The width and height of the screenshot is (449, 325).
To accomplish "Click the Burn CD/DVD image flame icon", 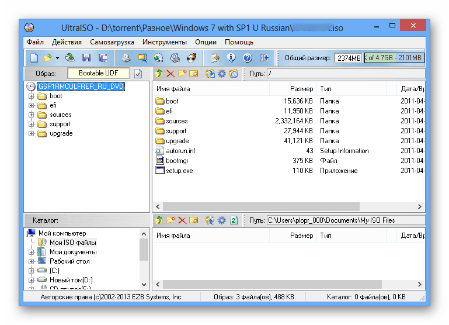I will [x=192, y=58].
